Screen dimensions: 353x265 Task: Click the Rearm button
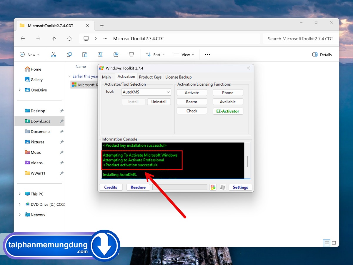(192, 102)
